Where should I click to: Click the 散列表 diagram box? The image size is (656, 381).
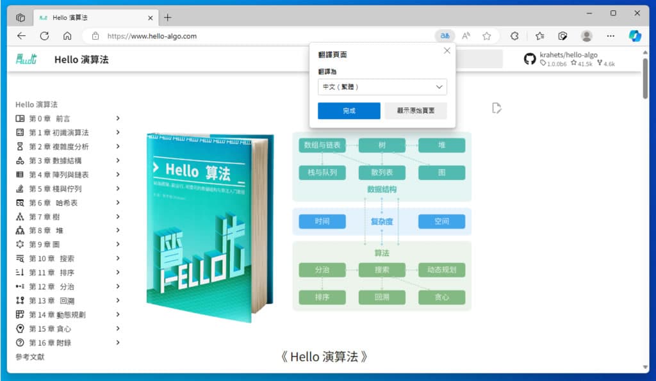[382, 172]
